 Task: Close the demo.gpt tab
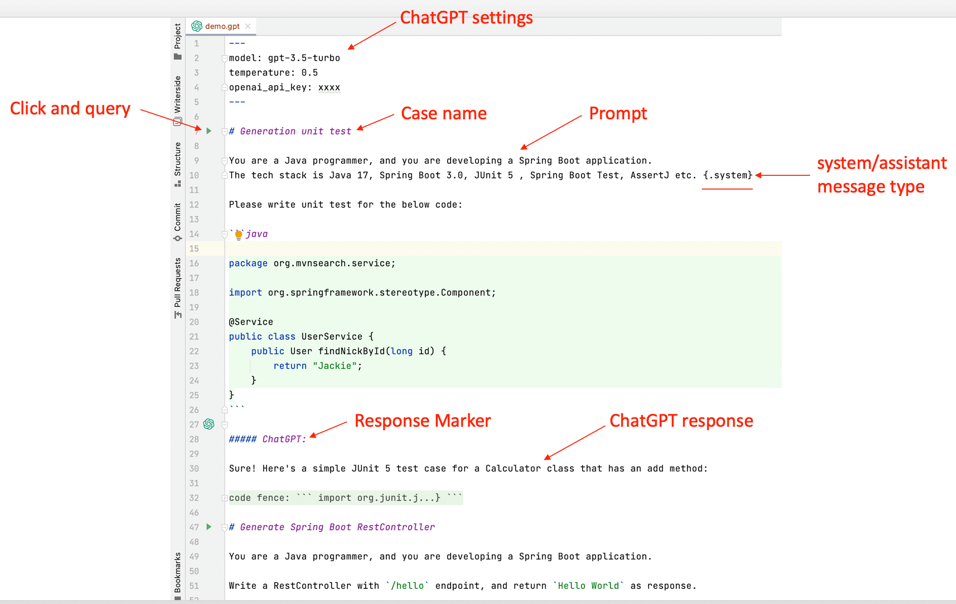[247, 26]
